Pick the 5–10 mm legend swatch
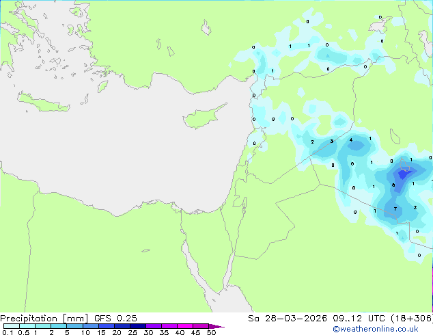The image size is (433, 335). click(74, 326)
